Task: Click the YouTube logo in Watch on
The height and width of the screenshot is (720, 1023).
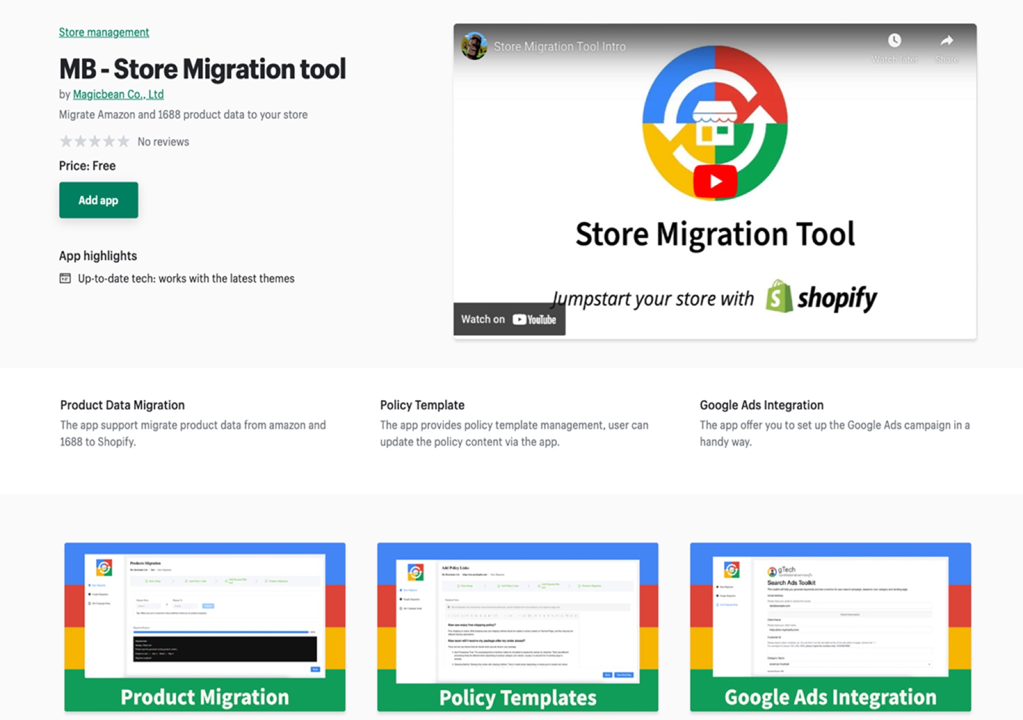Action: coord(534,319)
